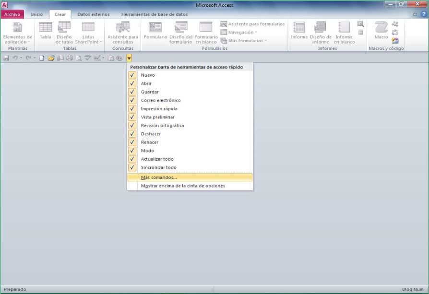The image size is (429, 294).
Task: Open Microsoft Office Help question mark
Action: pos(424,14)
